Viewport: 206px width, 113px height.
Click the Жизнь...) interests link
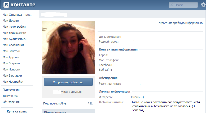click(137, 97)
